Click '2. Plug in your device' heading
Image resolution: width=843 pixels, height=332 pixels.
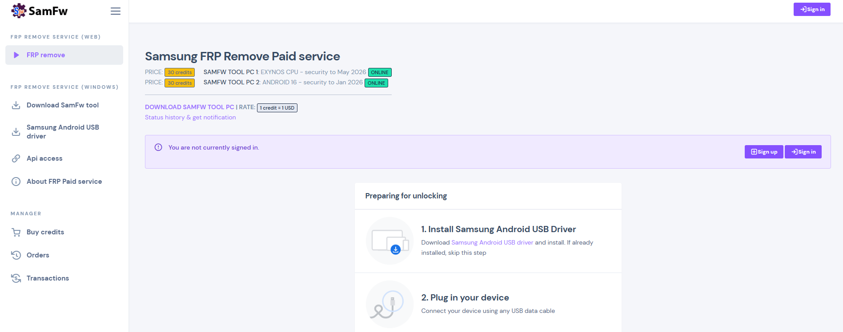[x=465, y=297]
